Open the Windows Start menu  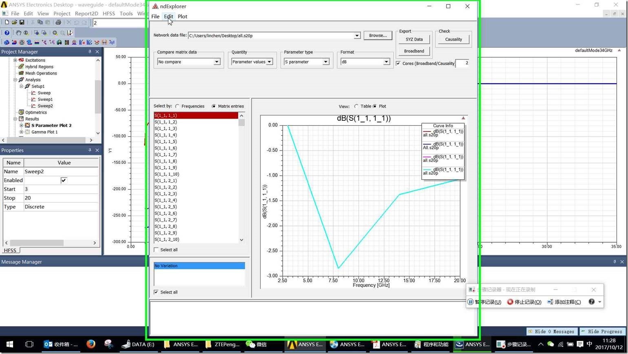tap(10, 344)
